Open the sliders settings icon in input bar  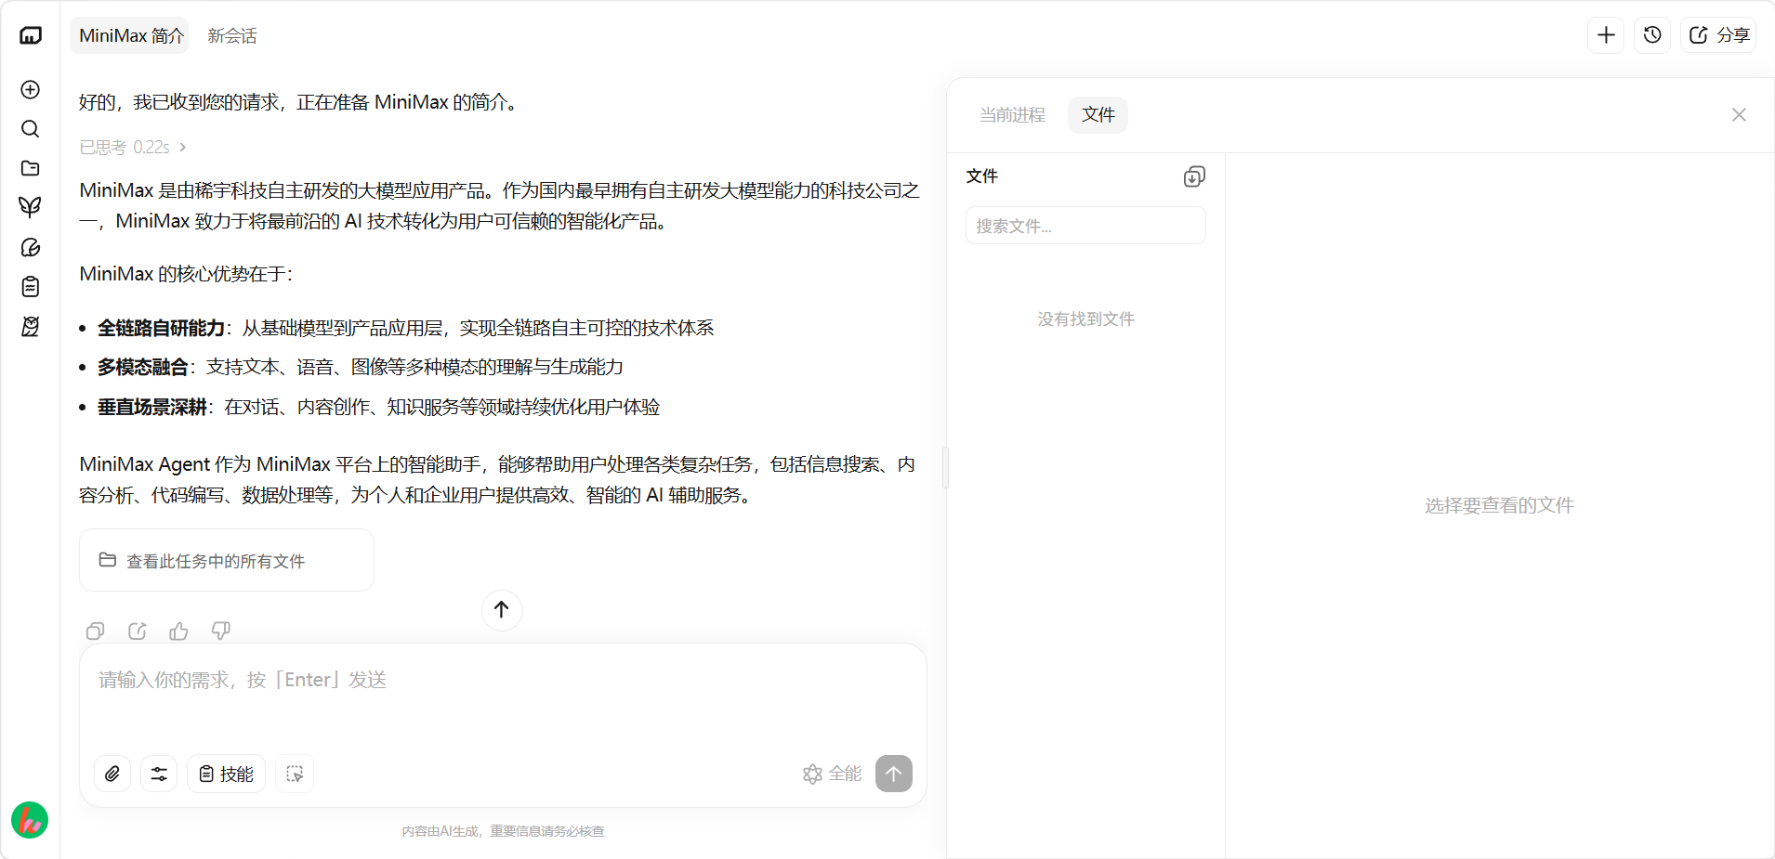coord(159,774)
